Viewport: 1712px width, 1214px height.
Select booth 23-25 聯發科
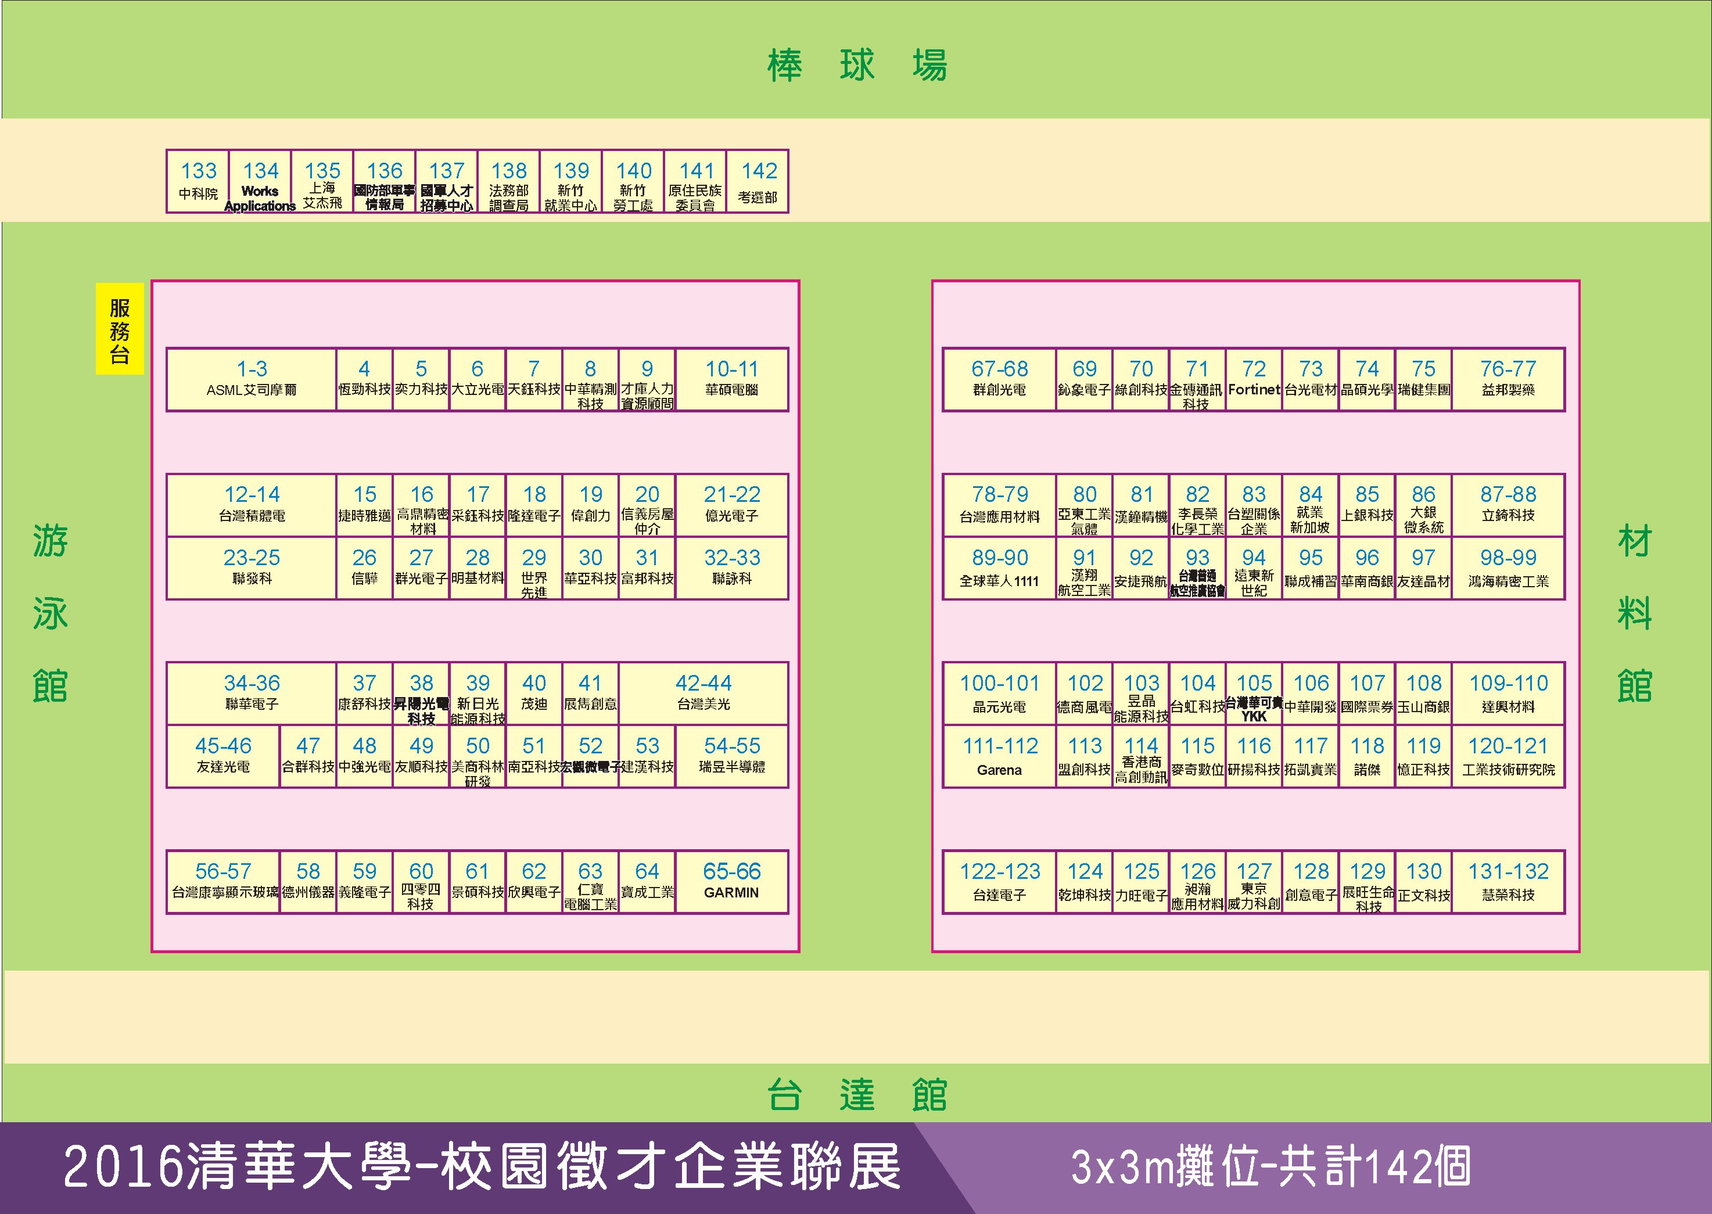(x=251, y=568)
